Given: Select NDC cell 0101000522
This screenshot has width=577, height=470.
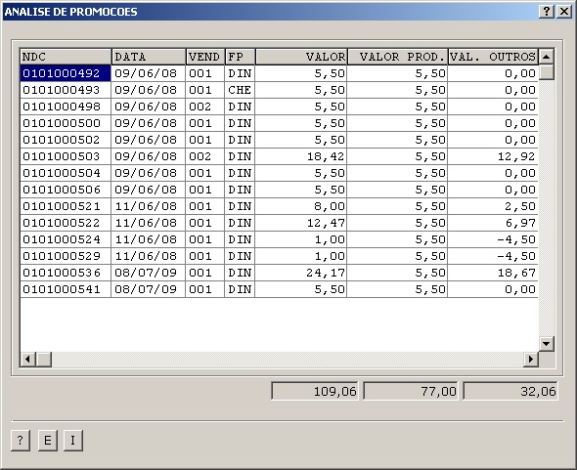Looking at the screenshot, I should 66,223.
